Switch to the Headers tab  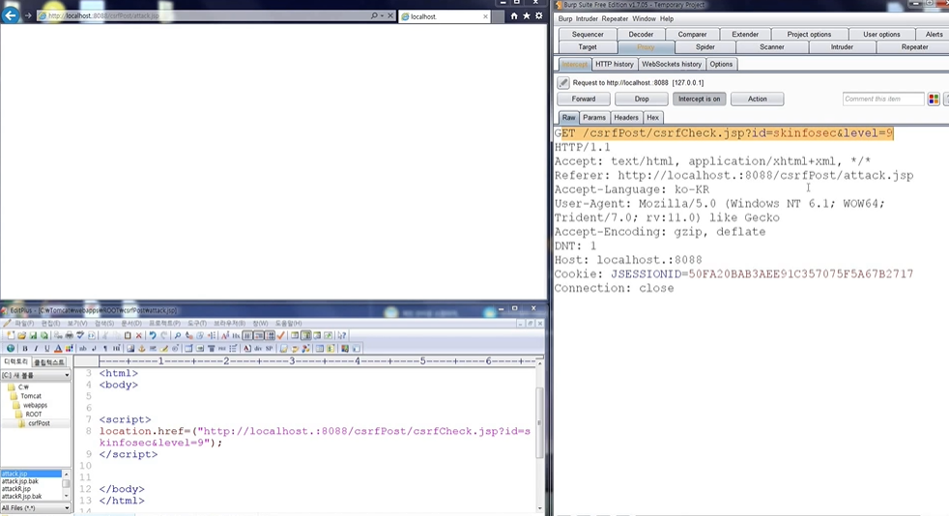[626, 117]
